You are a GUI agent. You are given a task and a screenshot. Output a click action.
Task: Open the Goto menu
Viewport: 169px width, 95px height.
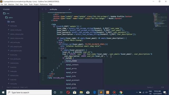point(26,4)
